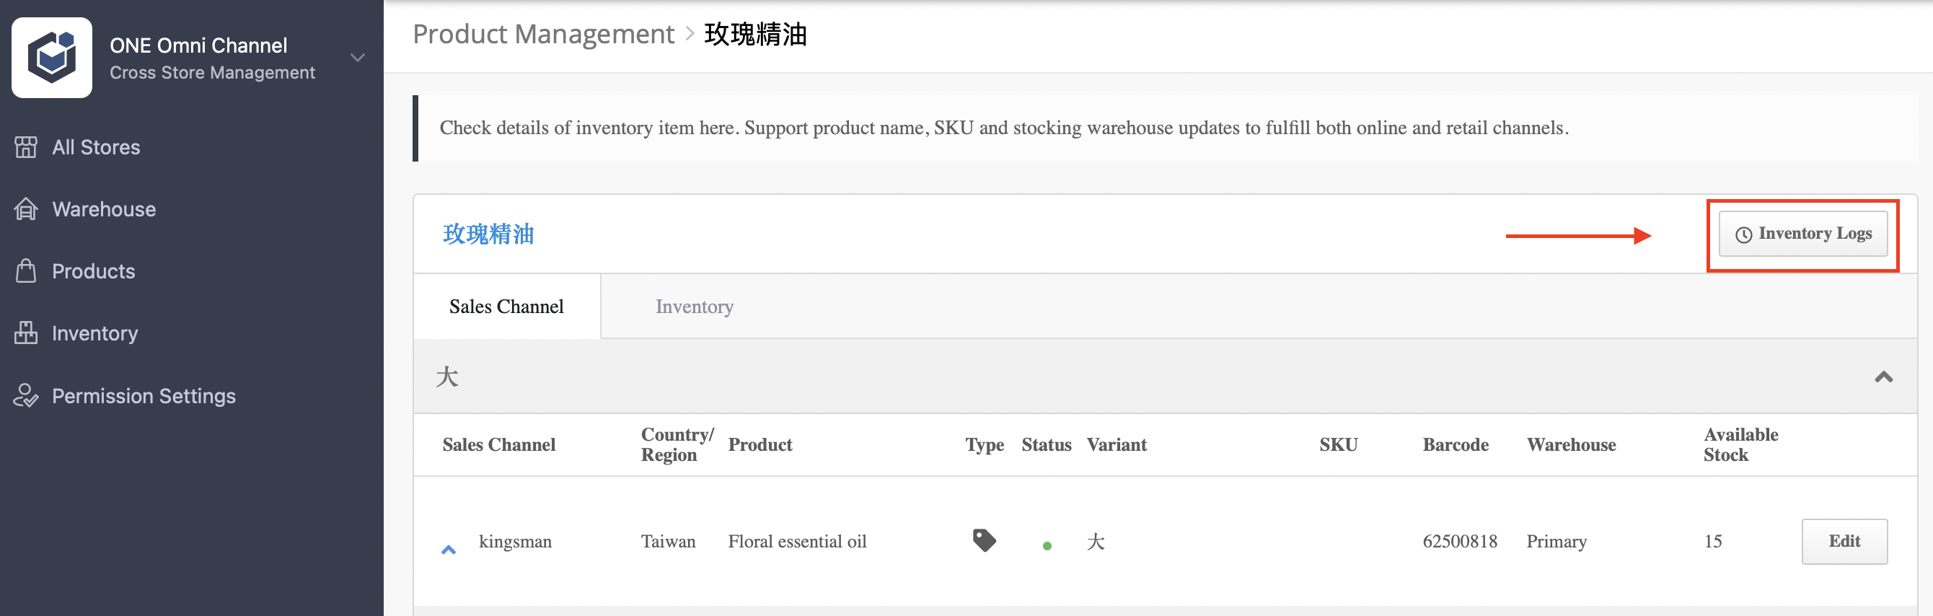Click the 玫瑰精油 product title link
Image resolution: width=1933 pixels, height=616 pixels.
(x=488, y=234)
